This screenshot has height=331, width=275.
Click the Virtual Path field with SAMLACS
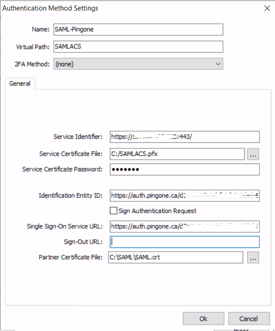coord(138,47)
